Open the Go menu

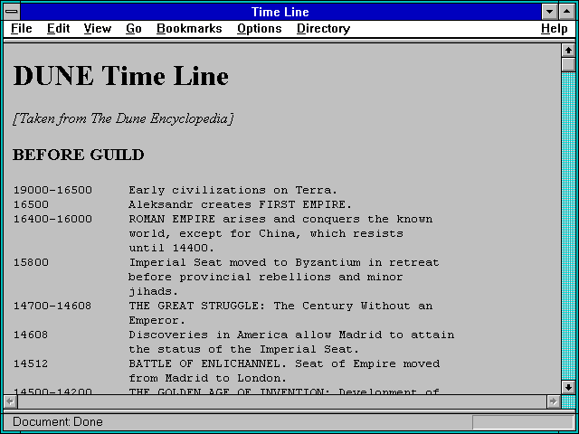pyautogui.click(x=133, y=29)
